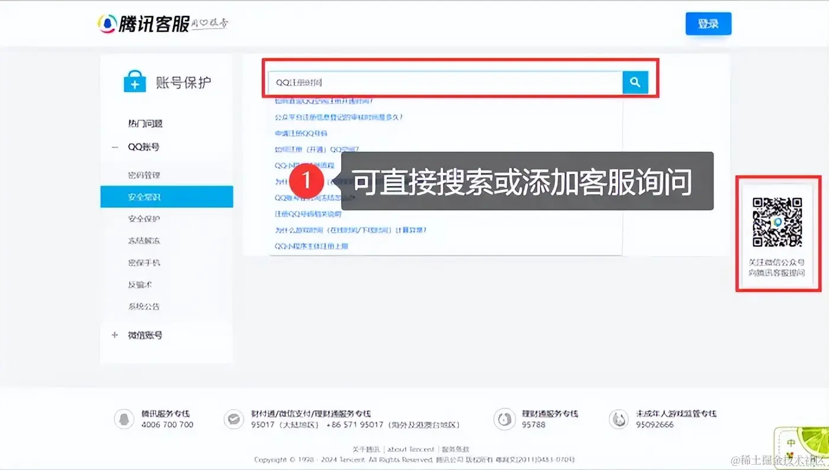829x470 pixels.
Task: Click the WeChat official account QR code
Action: (777, 222)
